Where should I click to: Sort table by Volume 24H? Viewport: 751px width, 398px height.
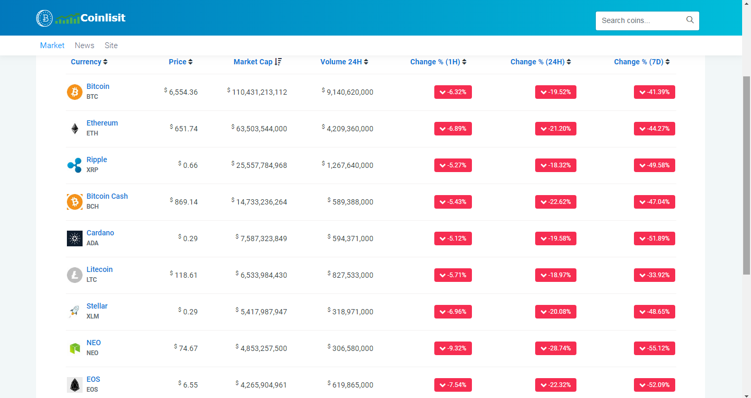(x=344, y=62)
